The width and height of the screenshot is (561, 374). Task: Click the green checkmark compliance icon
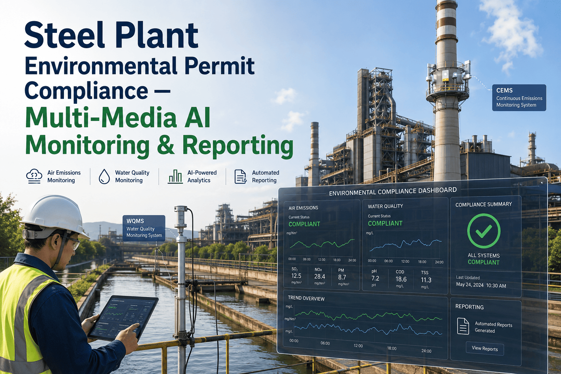tap(484, 231)
